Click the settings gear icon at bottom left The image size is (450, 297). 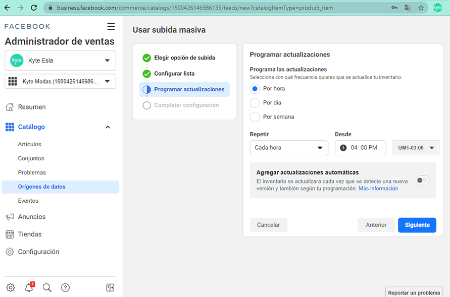click(11, 287)
